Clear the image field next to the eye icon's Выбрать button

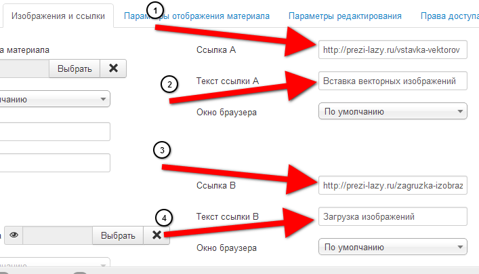click(x=157, y=235)
